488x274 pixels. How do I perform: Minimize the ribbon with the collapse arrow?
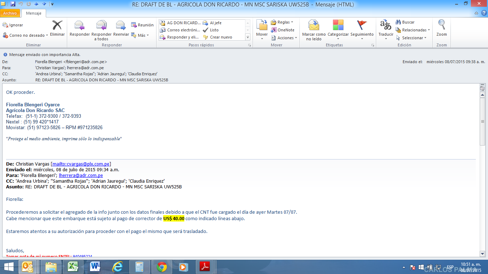(477, 13)
